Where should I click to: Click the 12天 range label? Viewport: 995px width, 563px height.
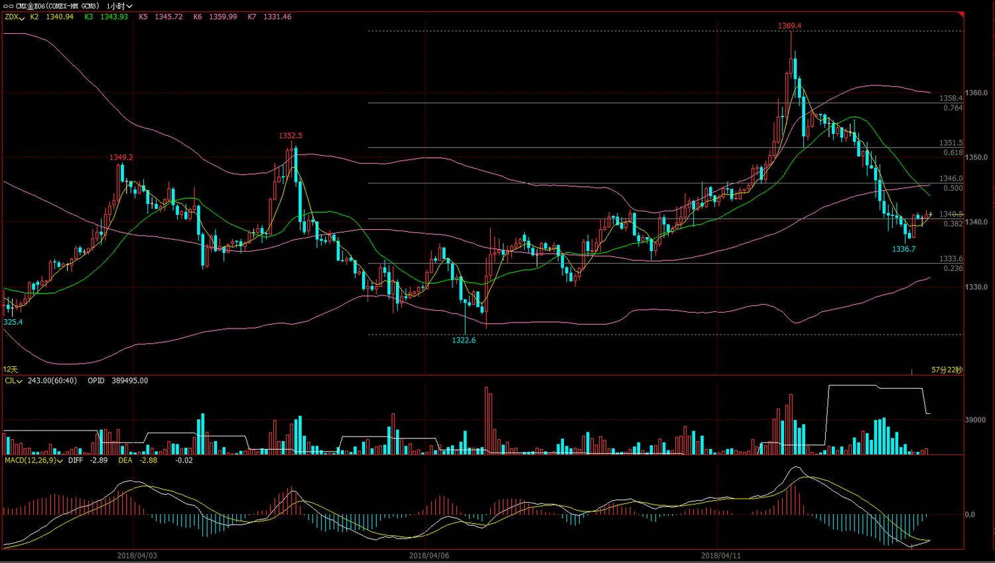tap(11, 370)
